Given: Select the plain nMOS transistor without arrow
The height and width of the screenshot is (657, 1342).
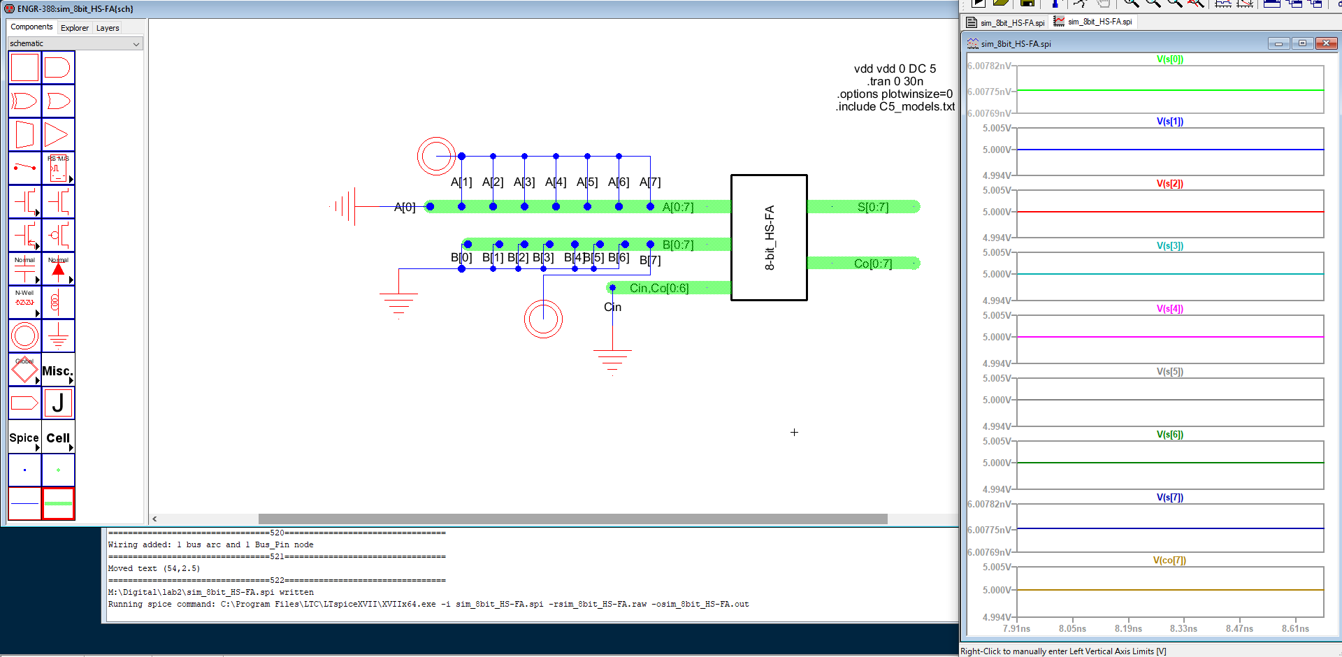Looking at the screenshot, I should [58, 202].
